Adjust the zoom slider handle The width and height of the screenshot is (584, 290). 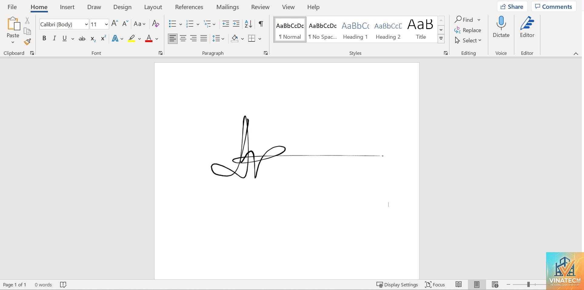pos(528,285)
